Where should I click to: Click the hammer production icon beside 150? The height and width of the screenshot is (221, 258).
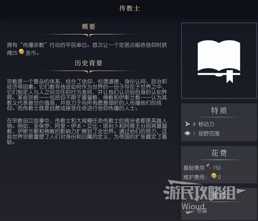pyautogui.click(x=209, y=166)
